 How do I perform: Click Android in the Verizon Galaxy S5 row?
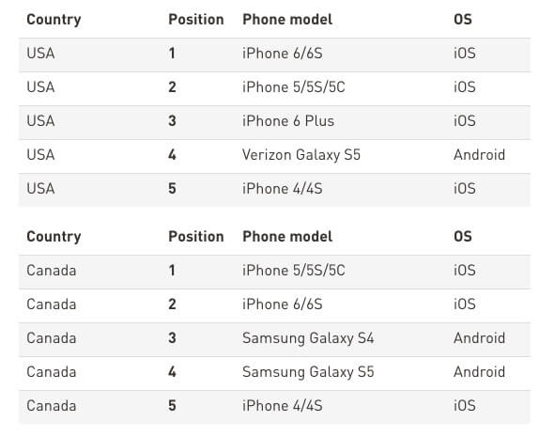480,155
